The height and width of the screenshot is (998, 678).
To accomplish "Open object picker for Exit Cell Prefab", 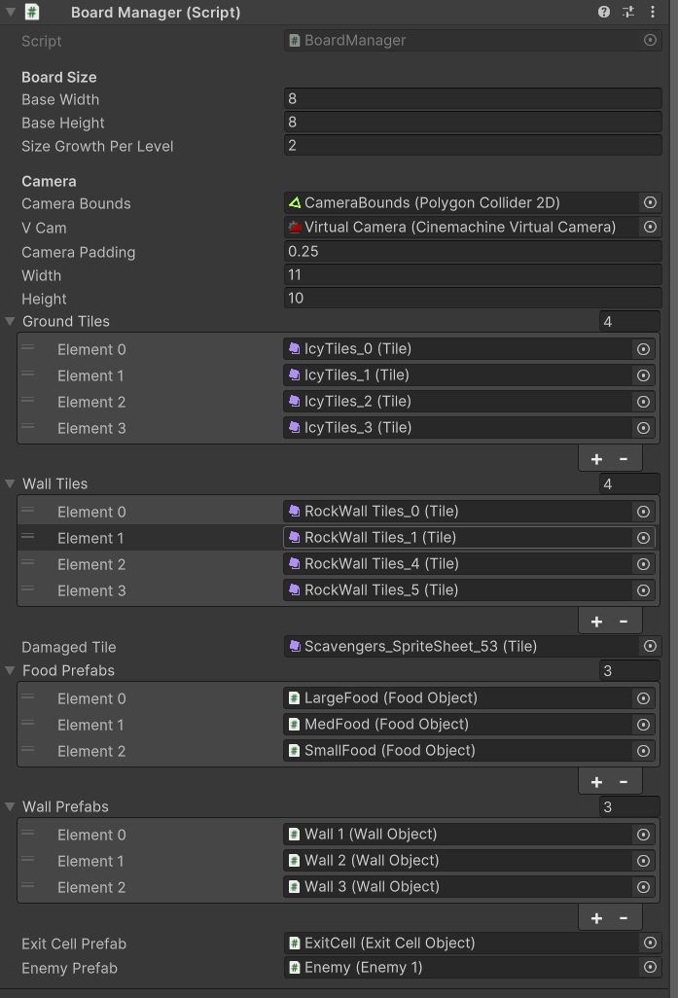I will click(x=651, y=943).
